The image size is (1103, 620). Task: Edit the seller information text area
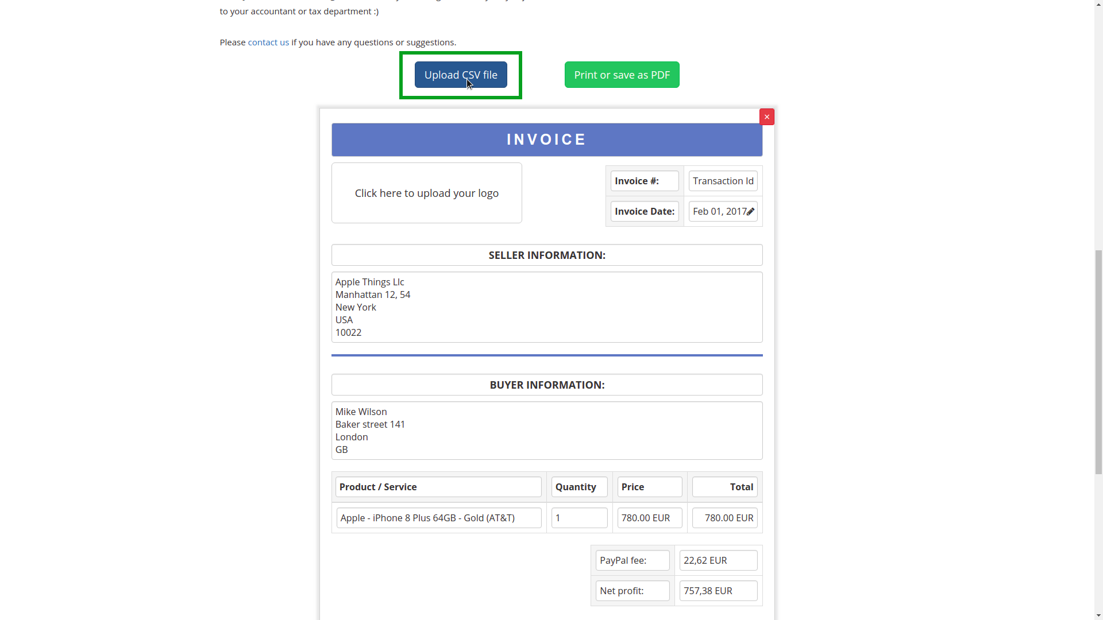click(x=546, y=307)
